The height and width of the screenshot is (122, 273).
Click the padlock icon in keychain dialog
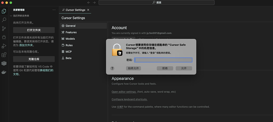pyautogui.click(x=117, y=50)
